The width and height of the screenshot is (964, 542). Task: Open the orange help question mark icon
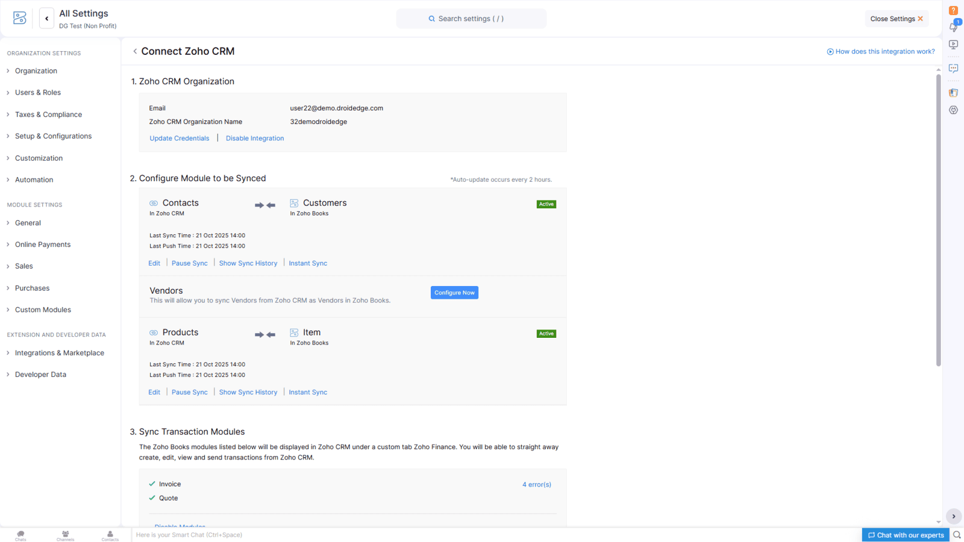[953, 10]
